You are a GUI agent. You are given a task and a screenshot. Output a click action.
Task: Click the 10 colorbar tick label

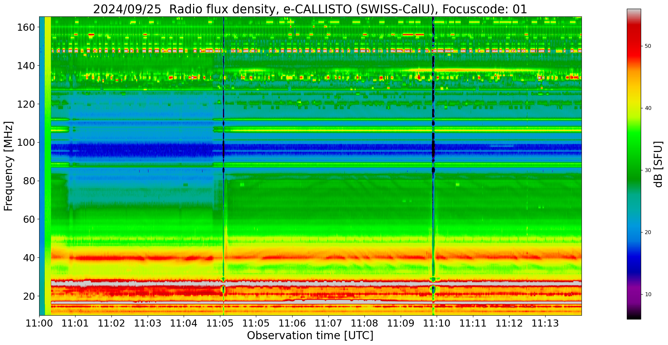coord(648,295)
